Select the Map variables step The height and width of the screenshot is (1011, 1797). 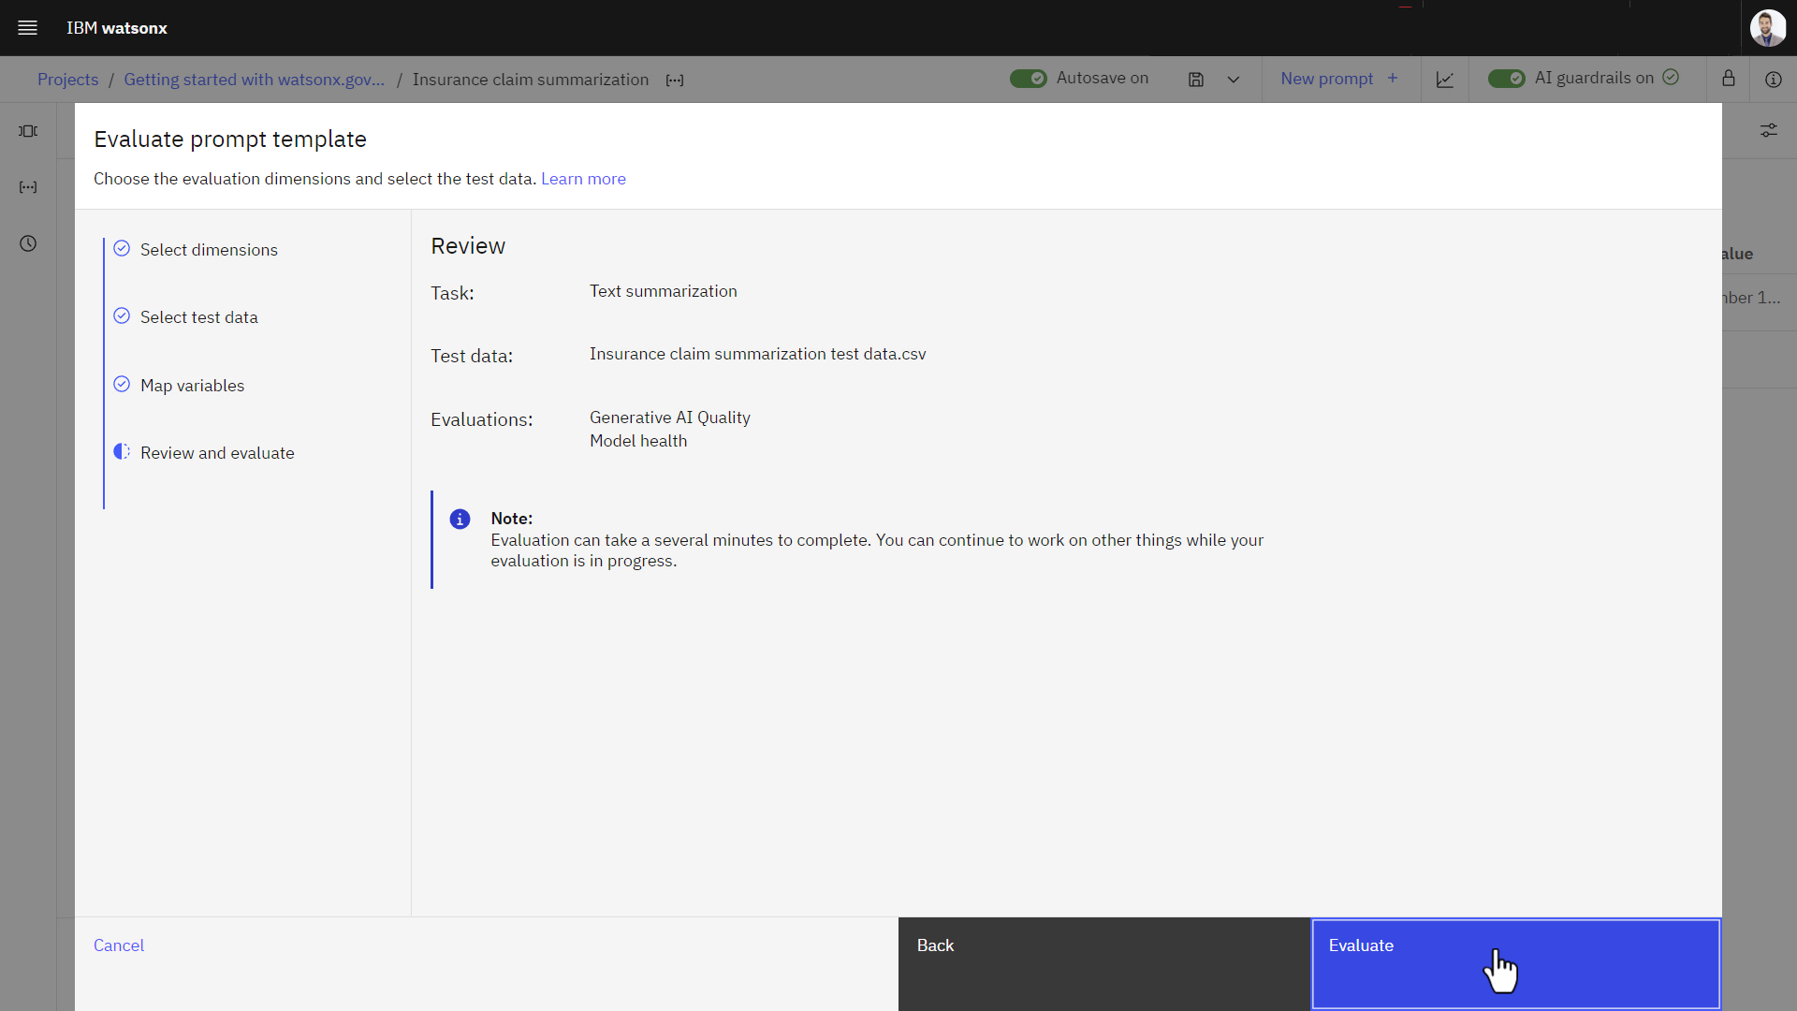coord(193,384)
